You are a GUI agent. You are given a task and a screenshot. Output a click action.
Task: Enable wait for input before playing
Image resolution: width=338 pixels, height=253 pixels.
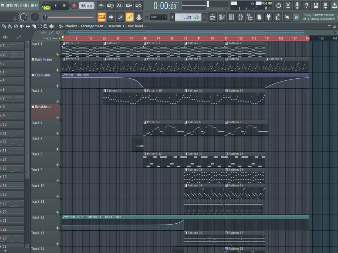pyautogui.click(x=110, y=5)
